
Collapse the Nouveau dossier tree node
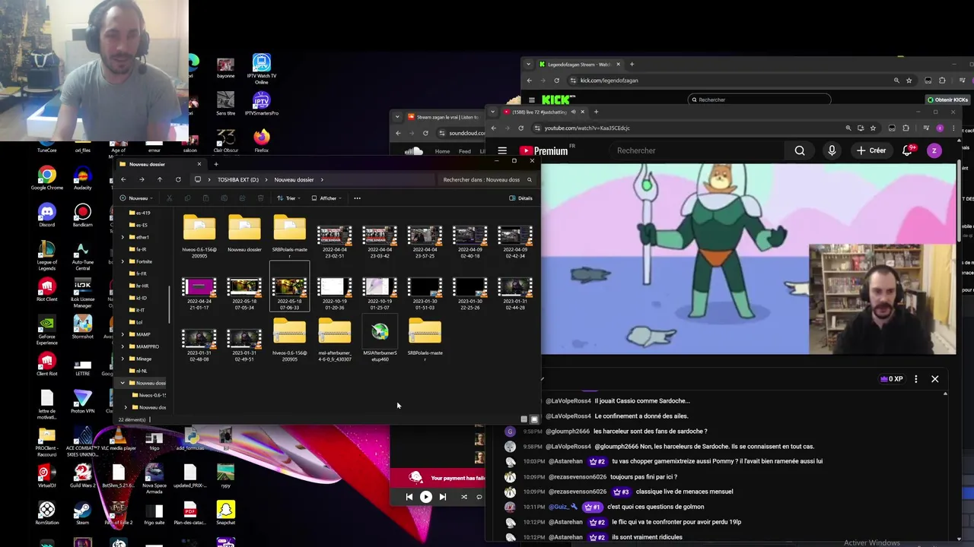point(123,383)
